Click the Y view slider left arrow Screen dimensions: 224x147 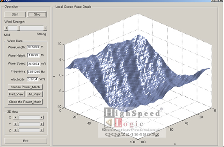coord(15,124)
